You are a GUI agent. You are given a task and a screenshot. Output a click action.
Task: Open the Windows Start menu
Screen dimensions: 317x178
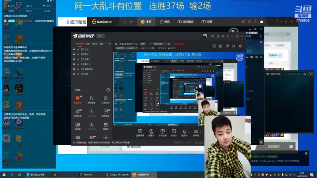[x=4, y=175]
